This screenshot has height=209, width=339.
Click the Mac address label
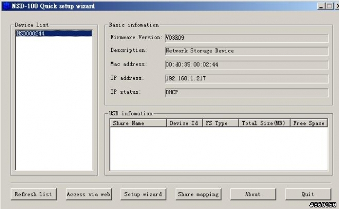129,64
